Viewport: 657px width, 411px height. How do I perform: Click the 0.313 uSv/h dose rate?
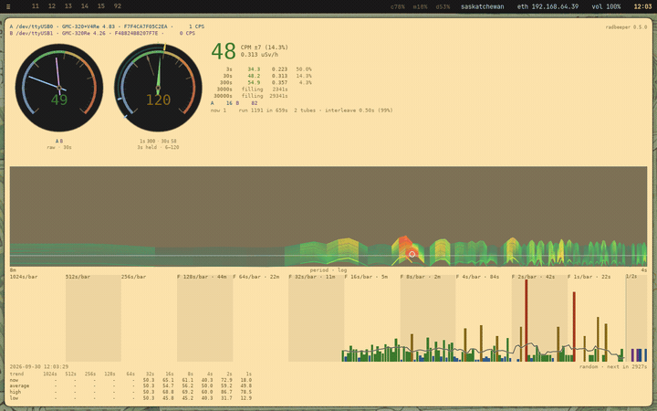tap(259, 55)
